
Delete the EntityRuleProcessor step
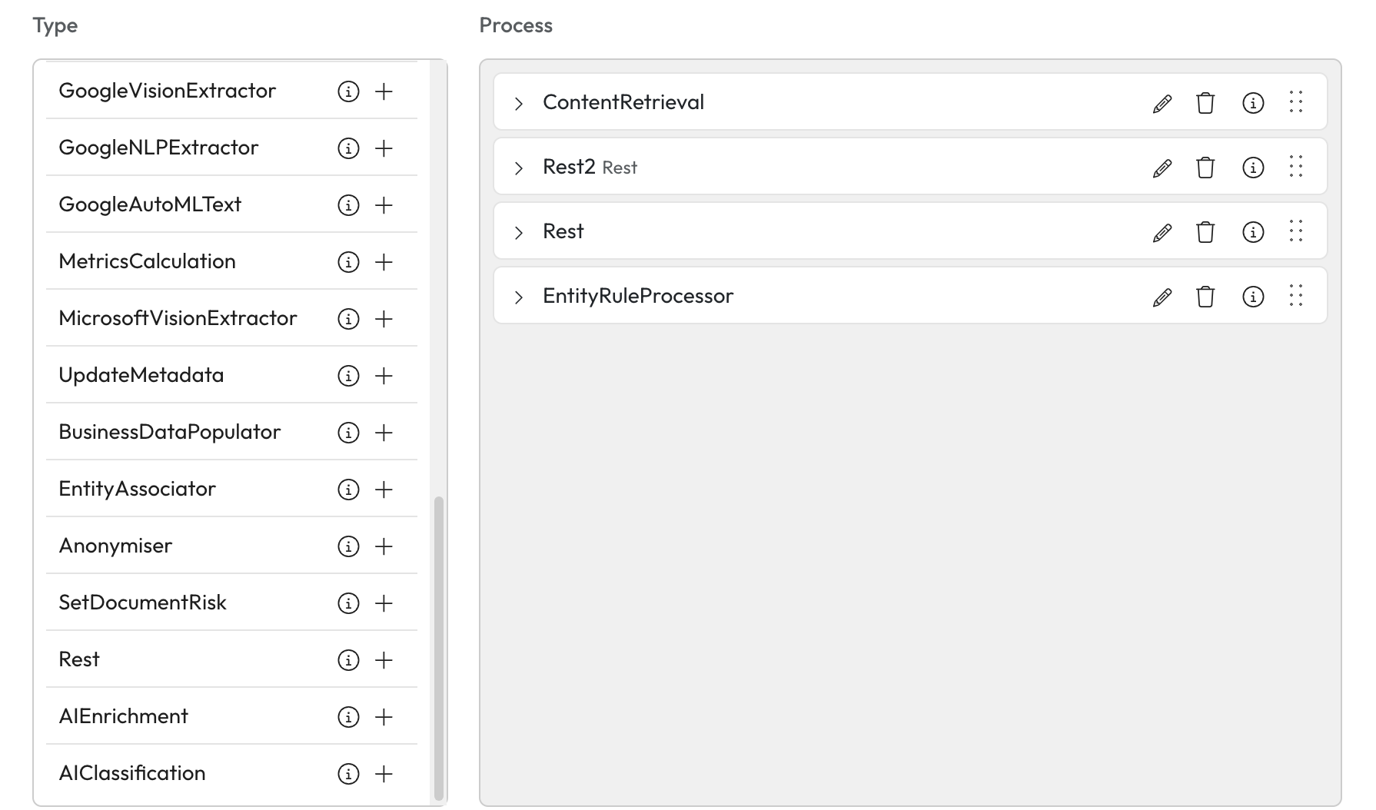point(1205,297)
